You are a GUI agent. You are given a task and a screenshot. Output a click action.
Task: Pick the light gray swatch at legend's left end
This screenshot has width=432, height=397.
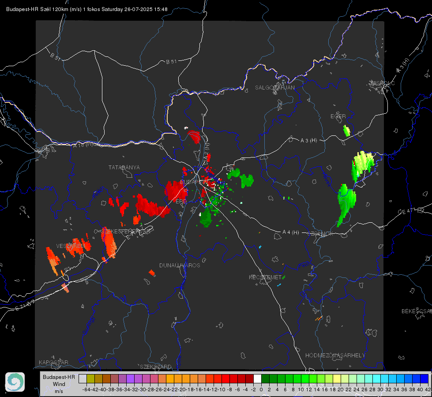coord(83,378)
